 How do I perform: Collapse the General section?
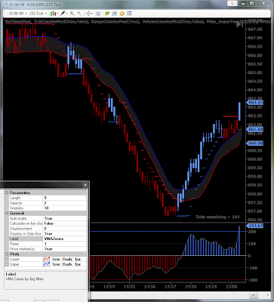click(x=7, y=213)
